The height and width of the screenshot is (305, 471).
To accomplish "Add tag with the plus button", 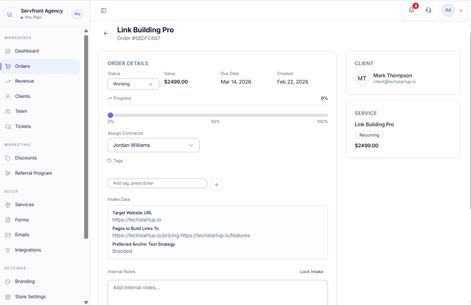I will (x=216, y=185).
